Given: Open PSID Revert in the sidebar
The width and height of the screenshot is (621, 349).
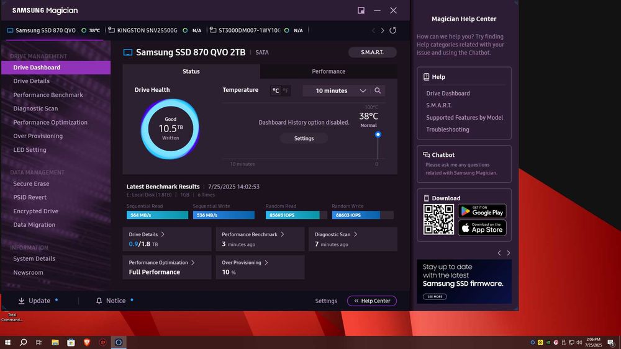Looking at the screenshot, I should (30, 197).
